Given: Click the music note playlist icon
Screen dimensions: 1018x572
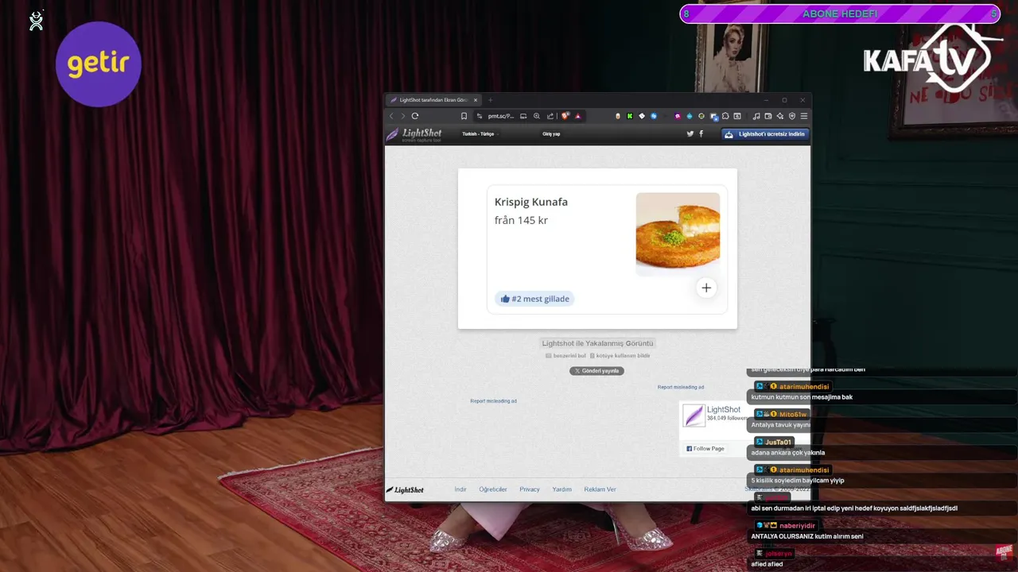Looking at the screenshot, I should pyautogui.click(x=757, y=116).
